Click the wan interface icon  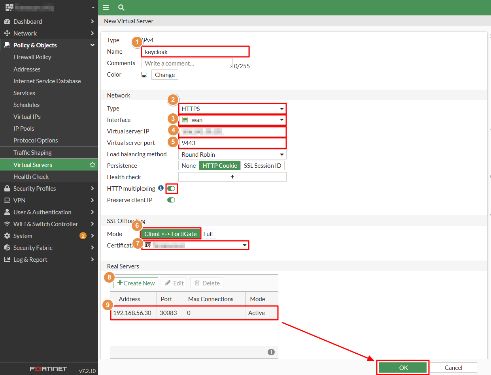185,120
